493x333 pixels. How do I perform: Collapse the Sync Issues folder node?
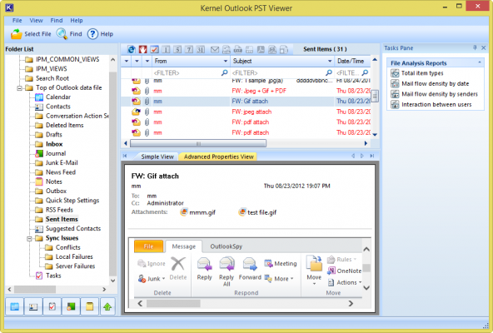(x=29, y=239)
